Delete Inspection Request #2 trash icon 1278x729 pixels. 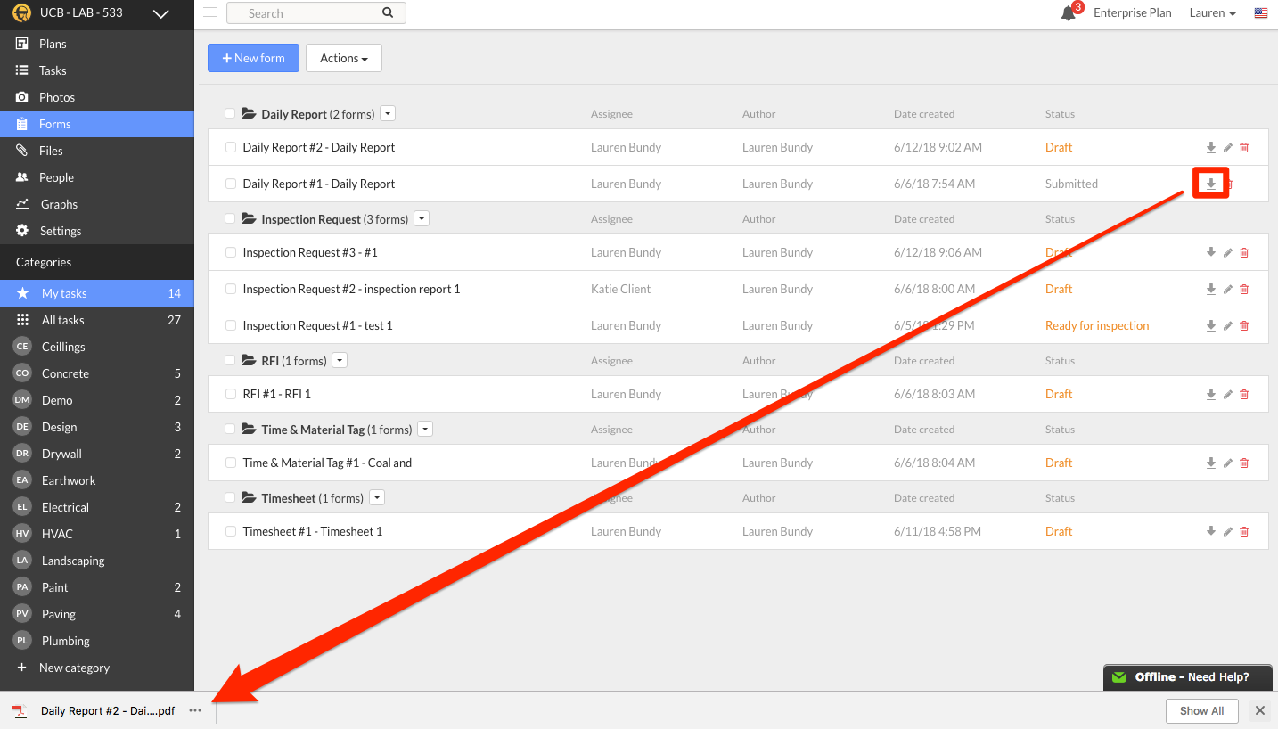(1244, 290)
